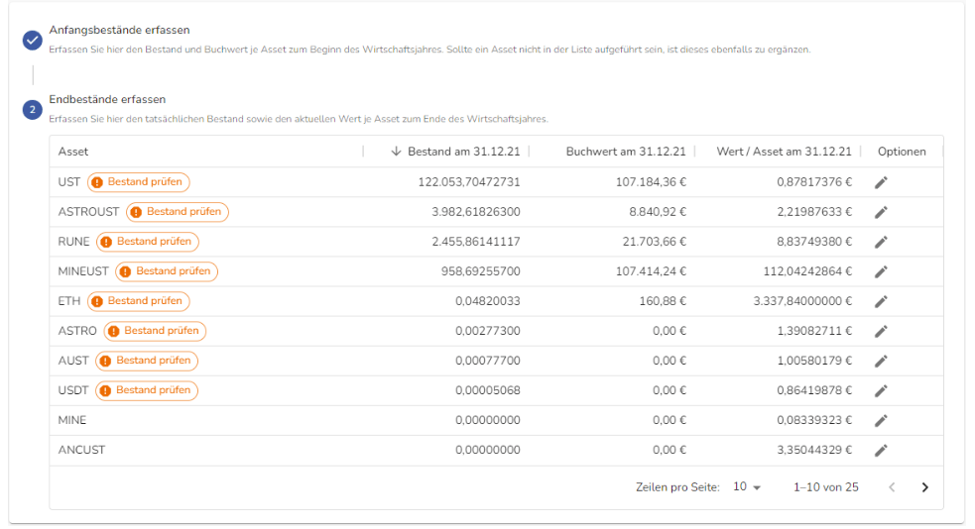
Task: Select ASTROUST stock value 3.982,61826300
Action: 476,212
